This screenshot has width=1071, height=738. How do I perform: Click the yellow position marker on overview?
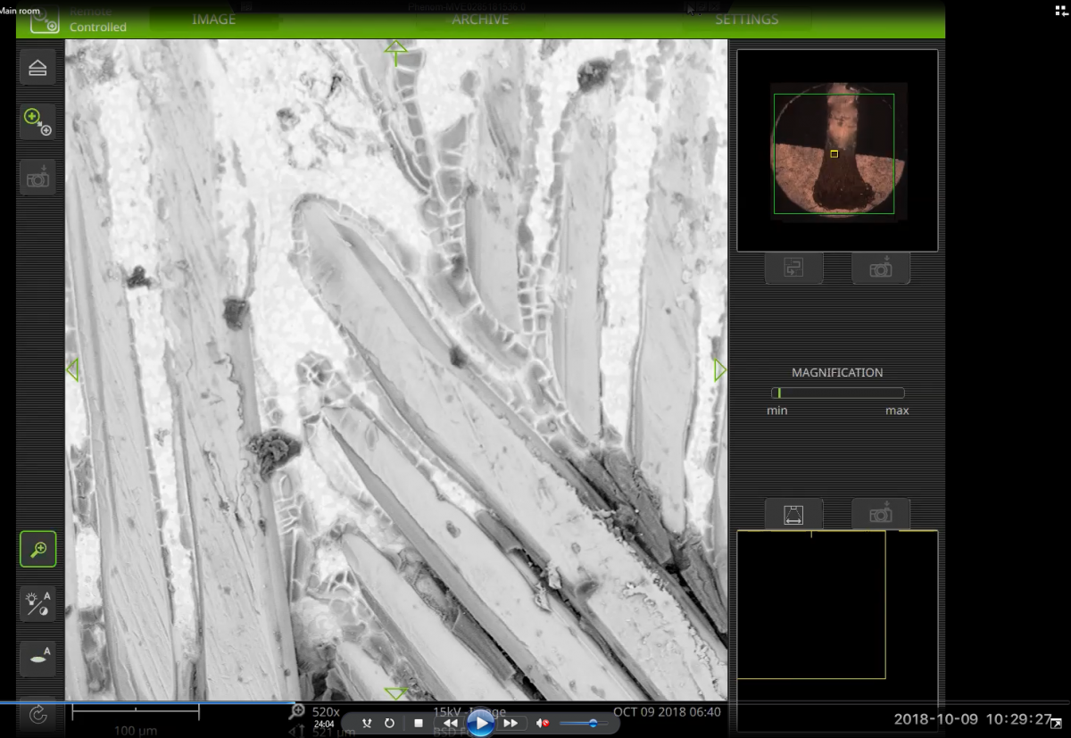click(834, 153)
